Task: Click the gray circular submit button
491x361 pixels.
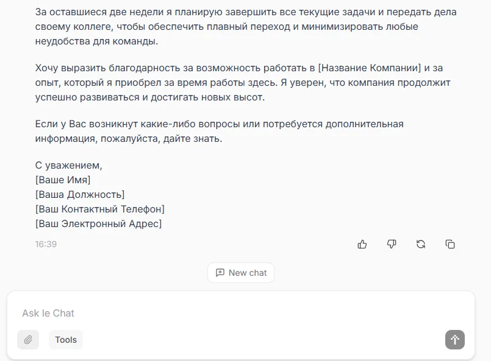Action: pyautogui.click(x=454, y=340)
